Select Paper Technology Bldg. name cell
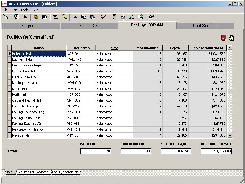The image size is (245, 184). (x=39, y=106)
